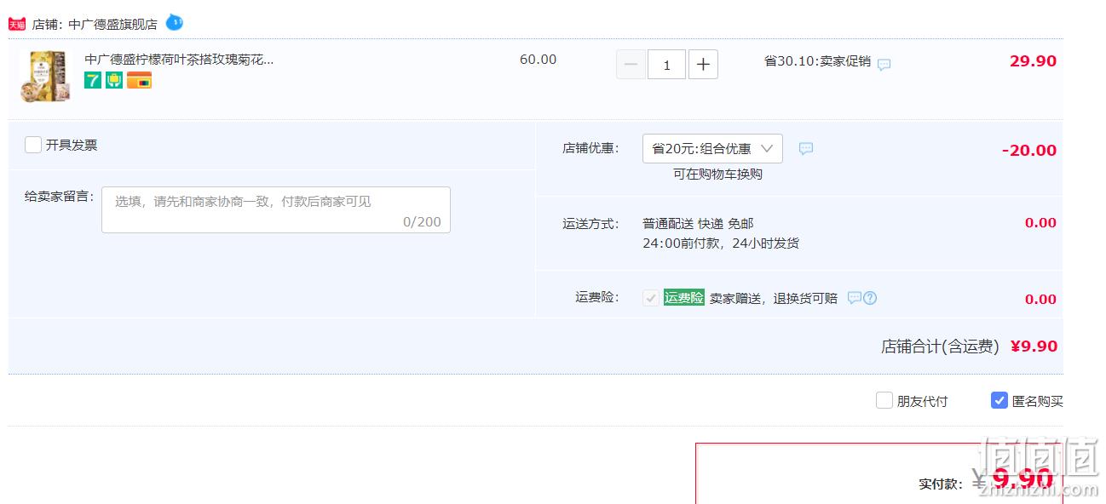This screenshot has height=504, width=1106.
Task: Click the store name 中广德盛旗舰店
Action: point(112,24)
